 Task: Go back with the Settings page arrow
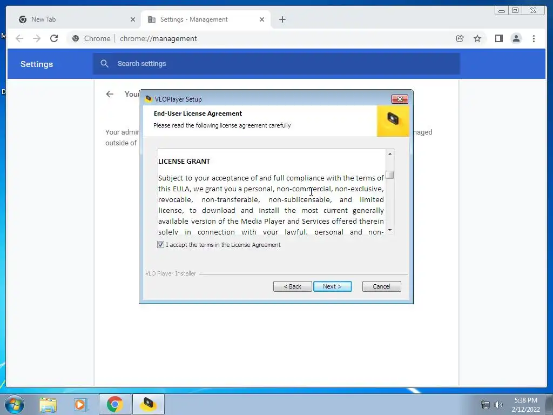point(110,94)
